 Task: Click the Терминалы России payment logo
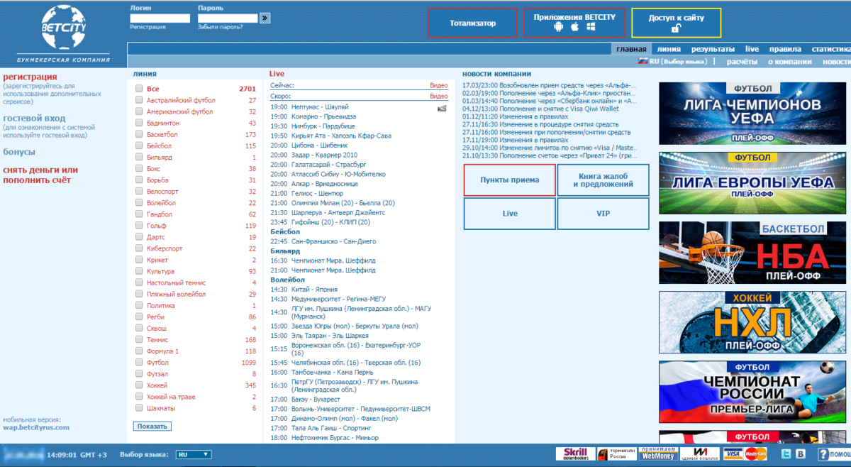pos(616,454)
